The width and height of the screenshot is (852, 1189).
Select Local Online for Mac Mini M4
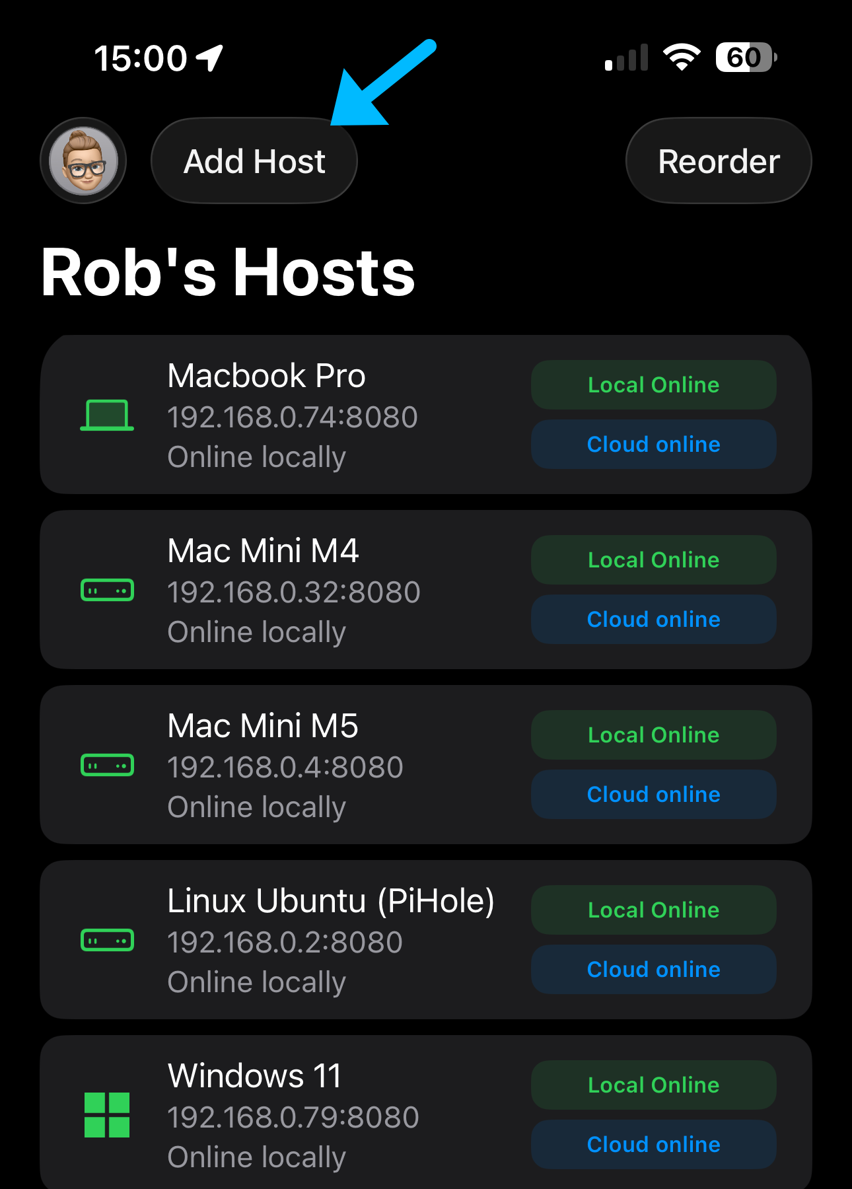[x=654, y=559]
